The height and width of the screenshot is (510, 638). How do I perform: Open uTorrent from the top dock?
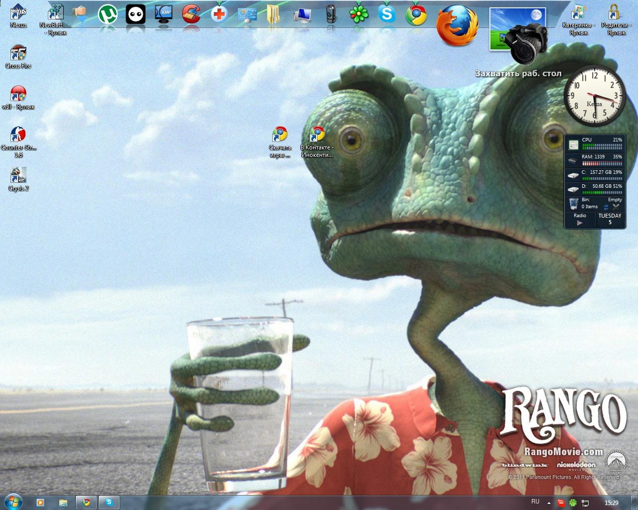(107, 14)
